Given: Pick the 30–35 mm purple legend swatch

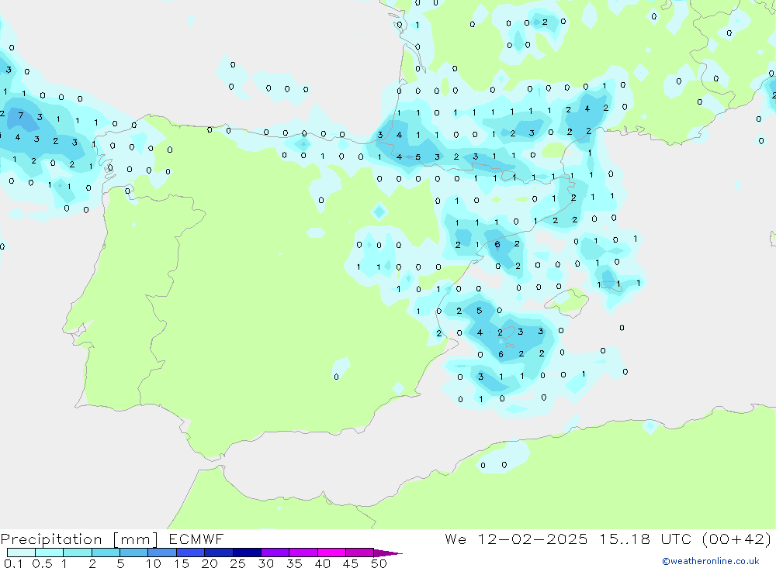Looking at the screenshot, I should pyautogui.click(x=275, y=553).
